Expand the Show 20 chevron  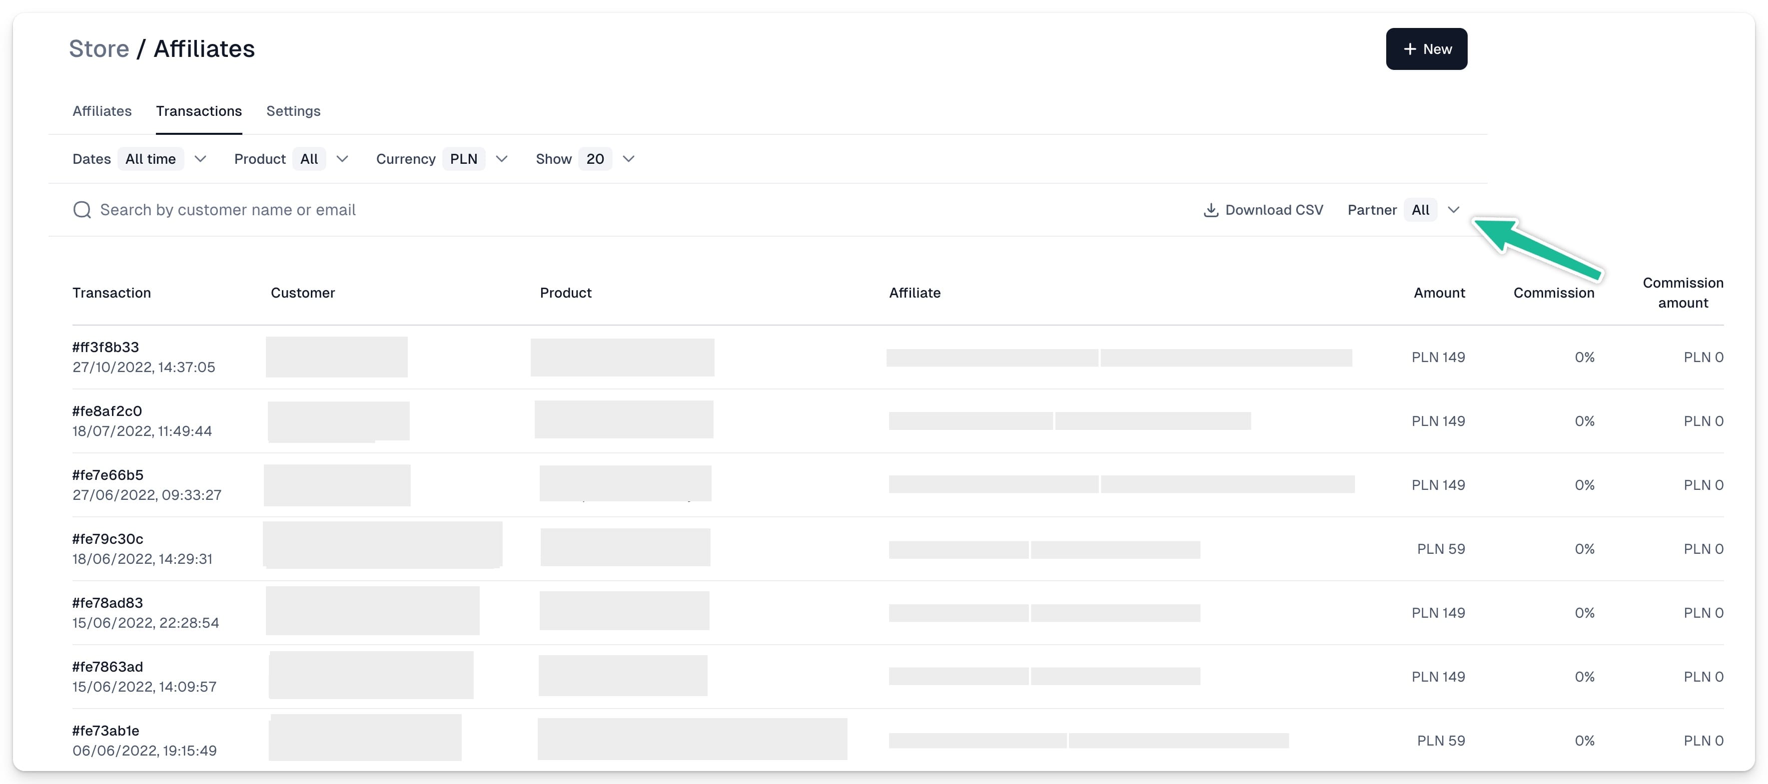click(x=628, y=159)
